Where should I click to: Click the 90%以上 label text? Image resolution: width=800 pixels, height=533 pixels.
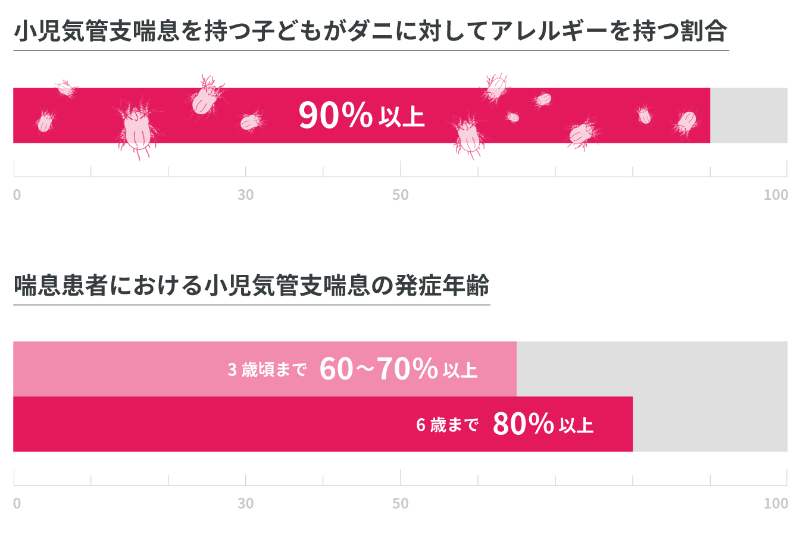tap(361, 115)
